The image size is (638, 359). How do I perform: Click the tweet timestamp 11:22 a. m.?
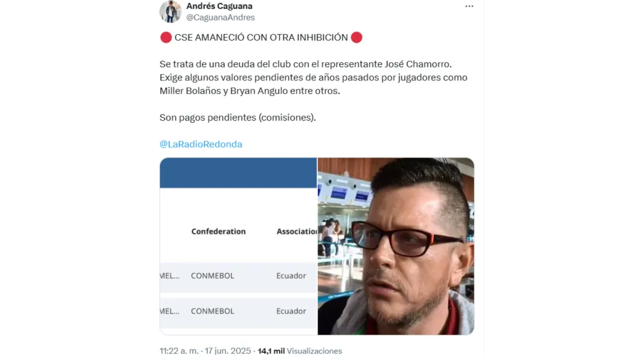[179, 351]
